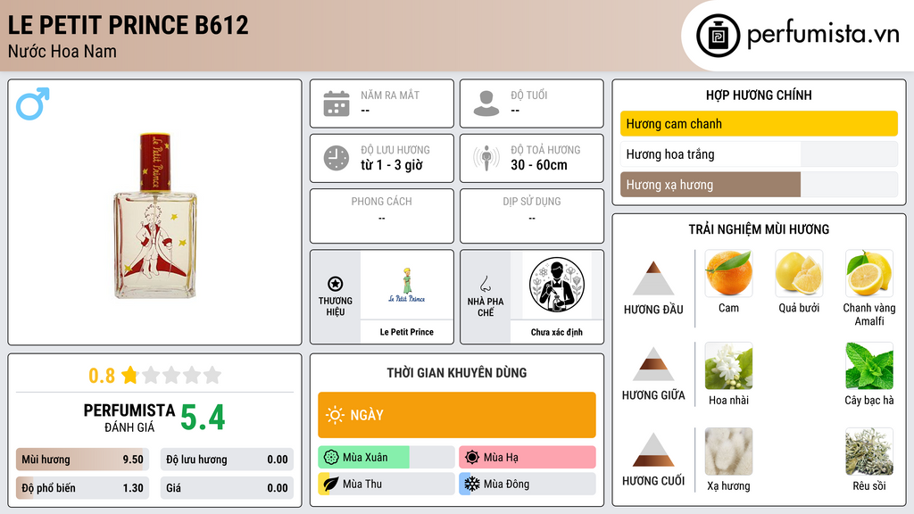Open the Le Petit Prince brand link

coord(407,332)
